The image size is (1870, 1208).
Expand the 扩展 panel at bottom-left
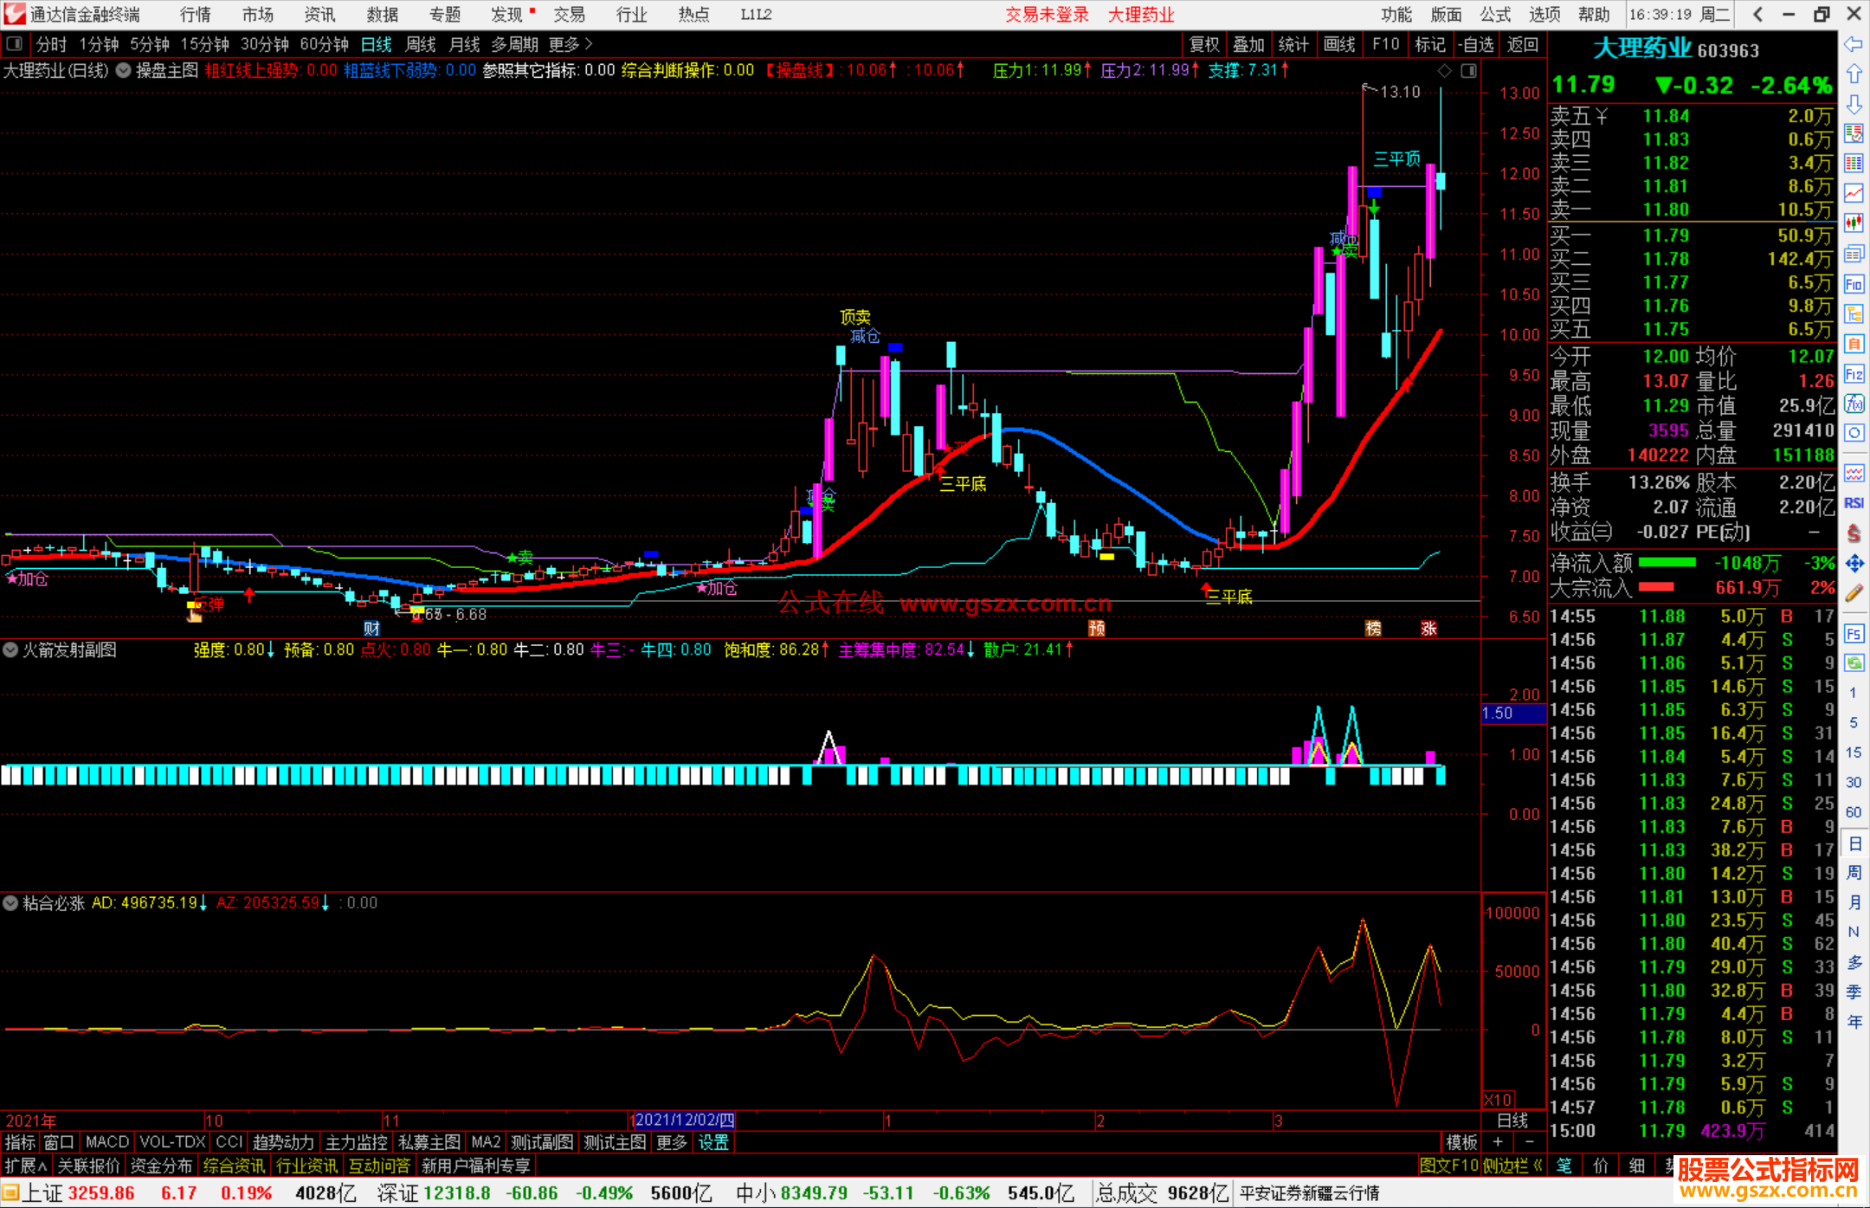tap(26, 1166)
